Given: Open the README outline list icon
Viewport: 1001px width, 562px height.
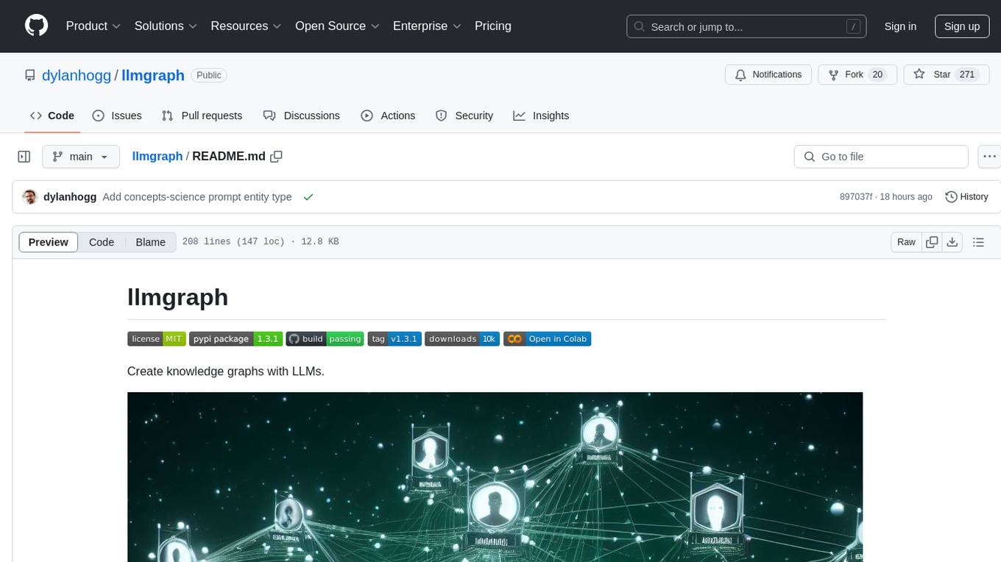Looking at the screenshot, I should [x=978, y=242].
